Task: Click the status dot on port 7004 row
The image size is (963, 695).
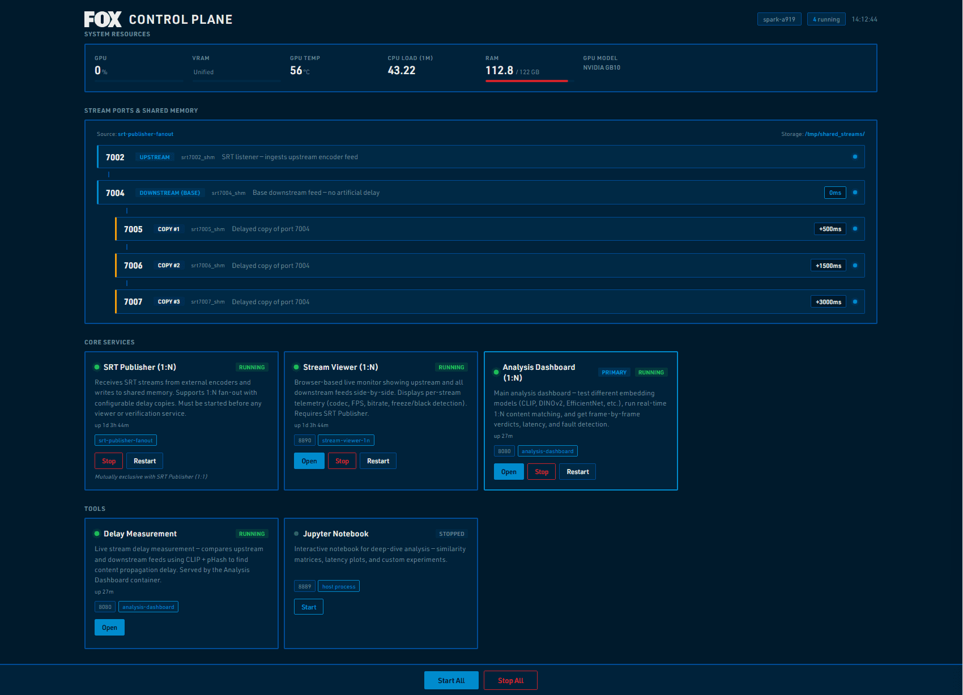Action: pos(855,193)
